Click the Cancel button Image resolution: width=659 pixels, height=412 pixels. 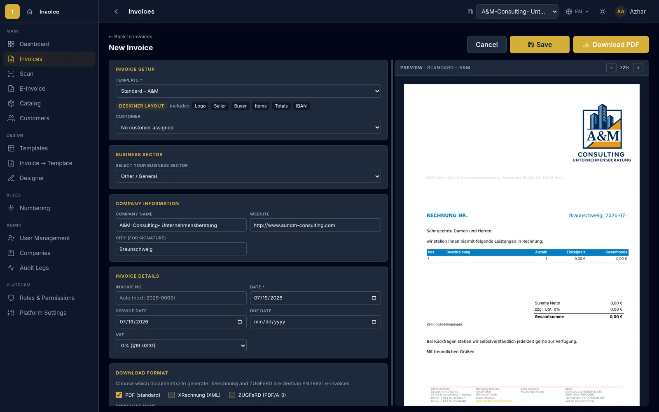coord(487,44)
